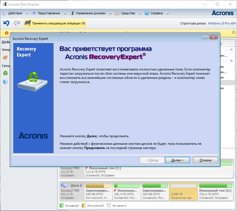
Task: Collapse the upper section chevron on right panel
Action: pos(231,50)
